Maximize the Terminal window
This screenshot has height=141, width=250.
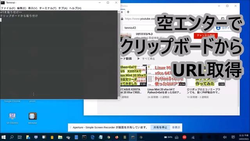click(108, 3)
